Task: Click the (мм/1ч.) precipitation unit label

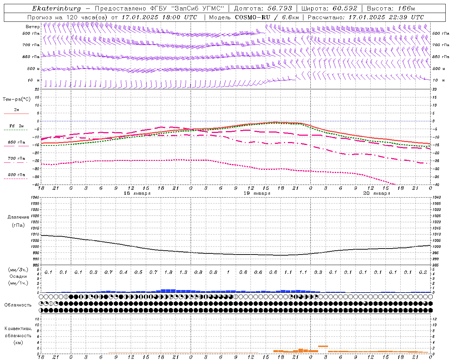Action: 18,283
